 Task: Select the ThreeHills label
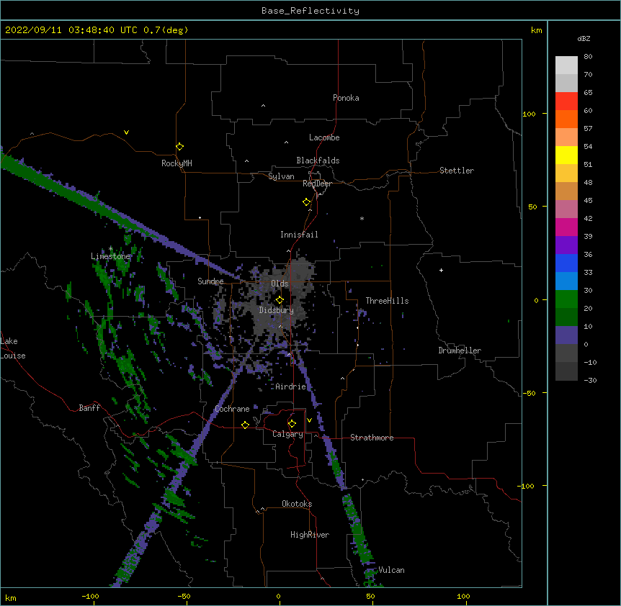coord(387,301)
